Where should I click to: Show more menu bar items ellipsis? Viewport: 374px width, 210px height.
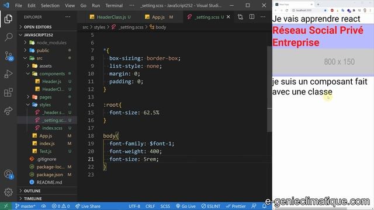[131, 5]
